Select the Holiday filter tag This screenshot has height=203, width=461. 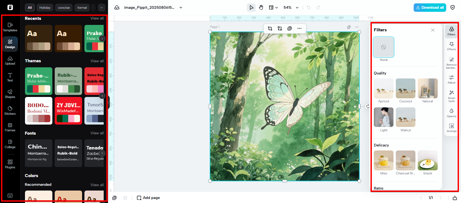tap(45, 7)
